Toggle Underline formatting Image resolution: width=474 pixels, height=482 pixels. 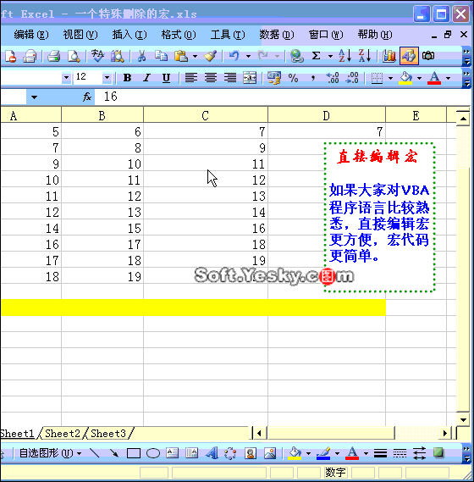[x=166, y=78]
